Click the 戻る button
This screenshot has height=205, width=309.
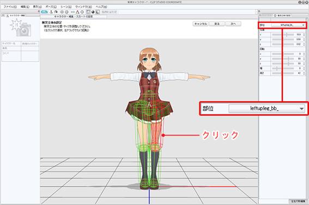(x=217, y=24)
